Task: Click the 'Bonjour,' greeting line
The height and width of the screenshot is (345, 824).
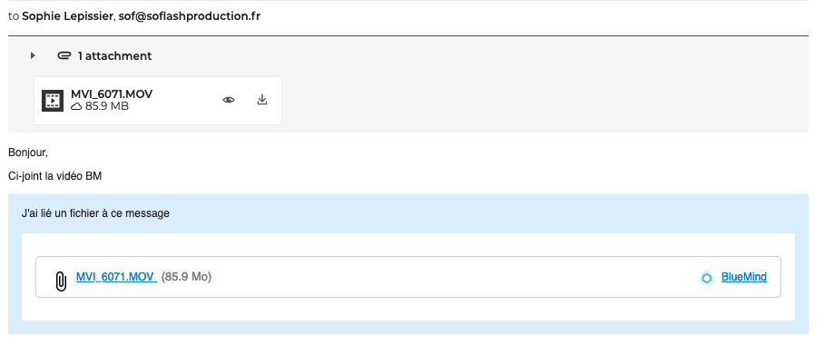Action: coord(28,153)
